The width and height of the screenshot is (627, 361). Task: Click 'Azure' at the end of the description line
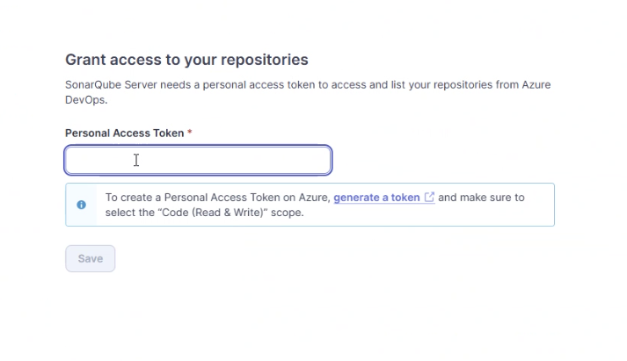(536, 85)
